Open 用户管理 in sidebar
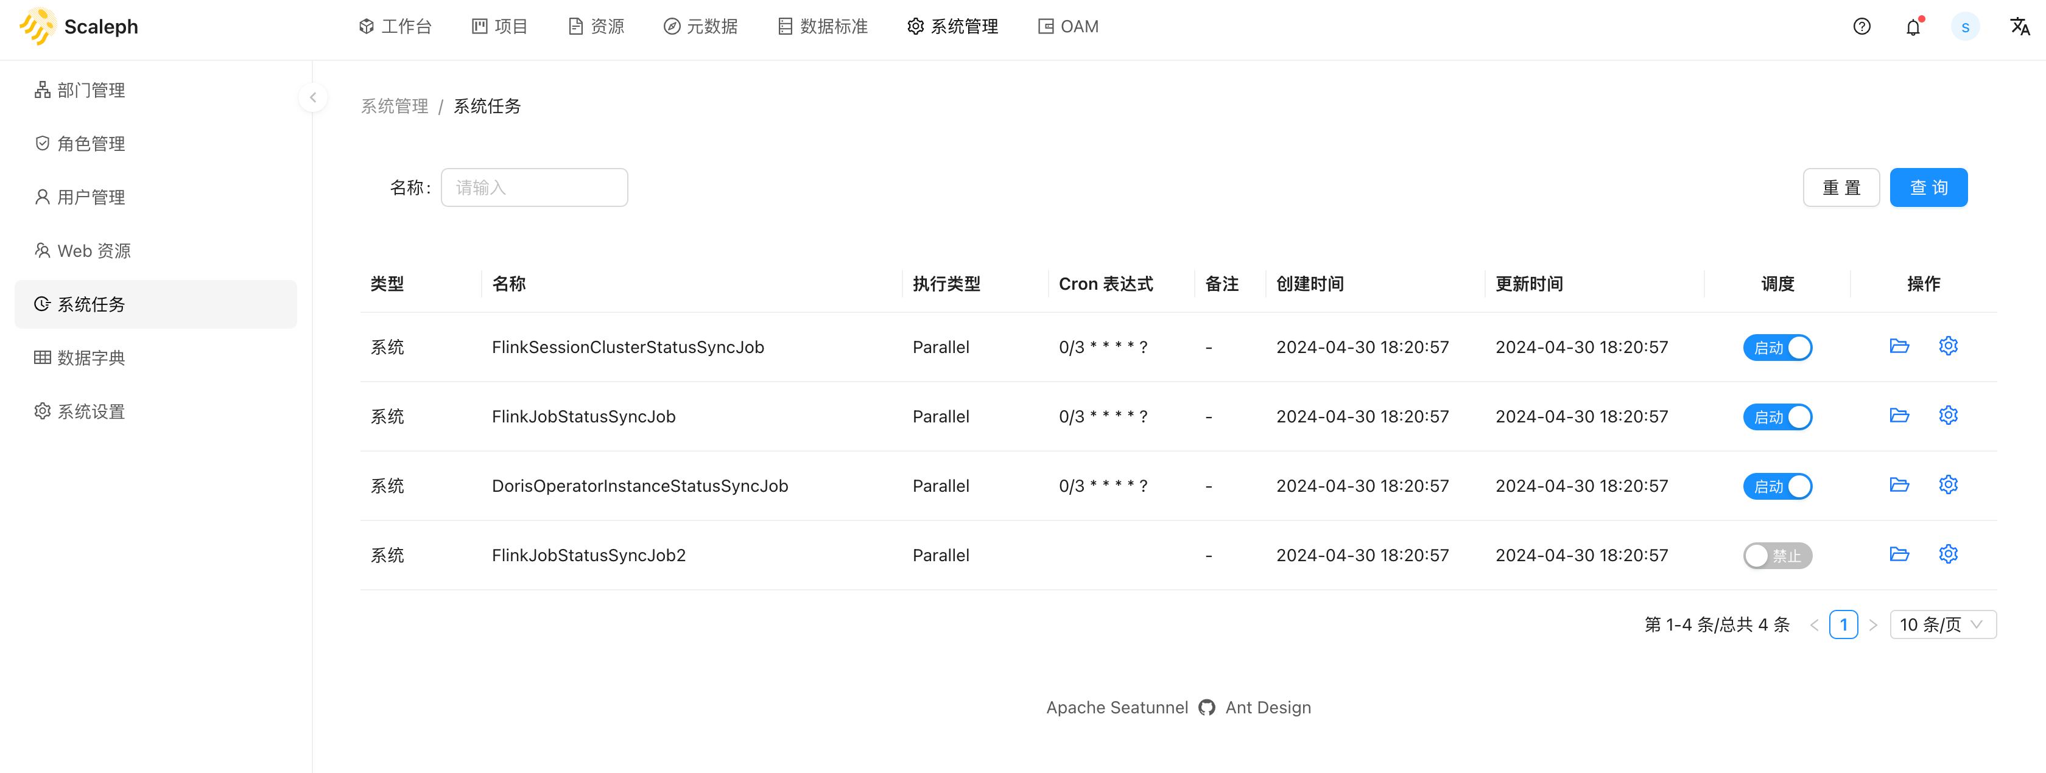Viewport: 2046px width, 773px height. tap(156, 198)
